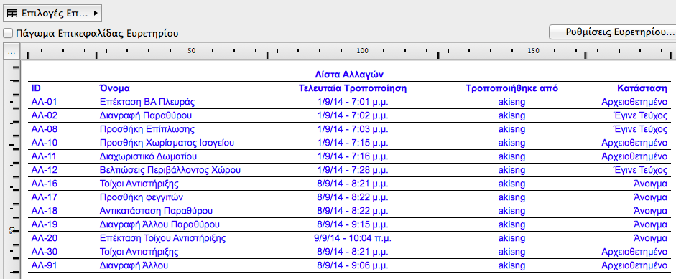
Task: Click Αρχειοθετημένο status in ΑΛ-91 row
Action: 634,265
